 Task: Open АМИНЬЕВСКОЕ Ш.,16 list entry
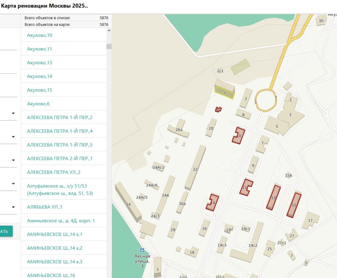pyautogui.click(x=64, y=273)
